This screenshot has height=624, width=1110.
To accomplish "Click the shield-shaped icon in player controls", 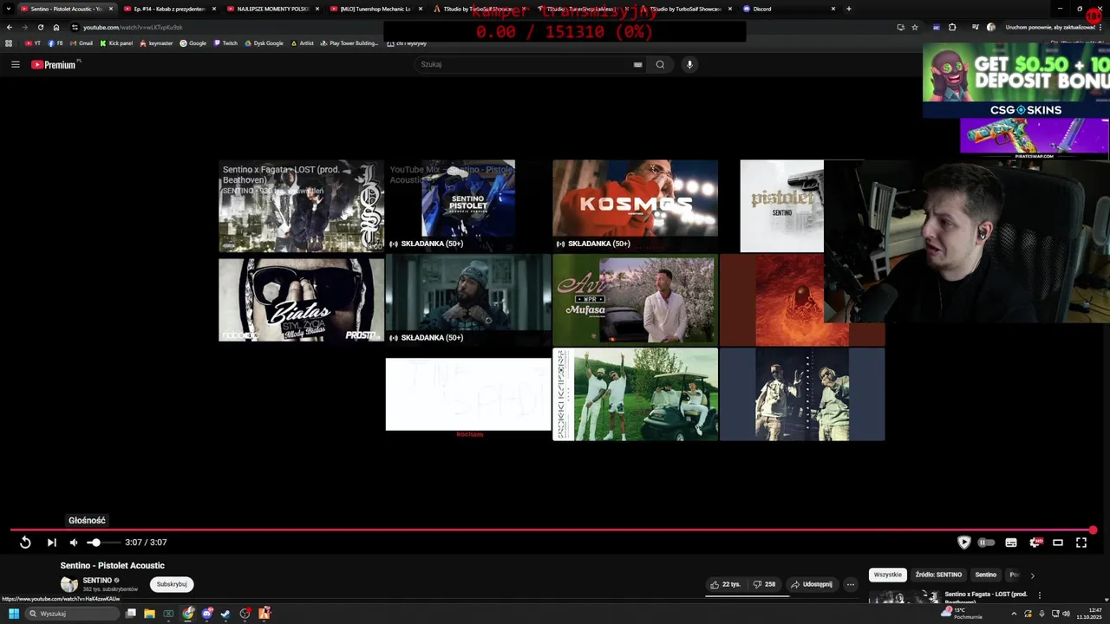I will 963,543.
